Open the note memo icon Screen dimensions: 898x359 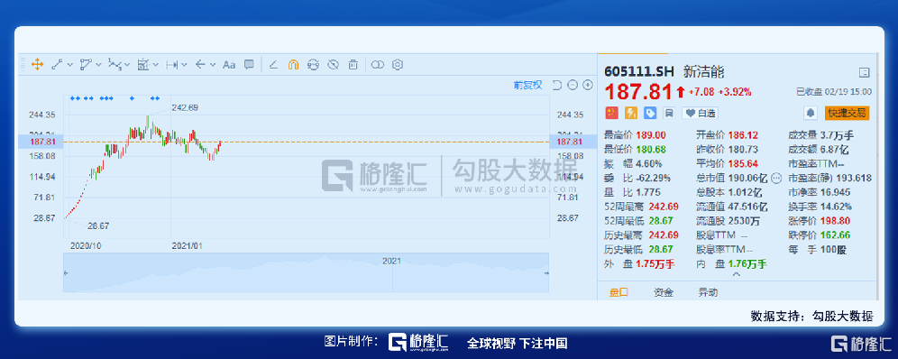click(x=668, y=113)
